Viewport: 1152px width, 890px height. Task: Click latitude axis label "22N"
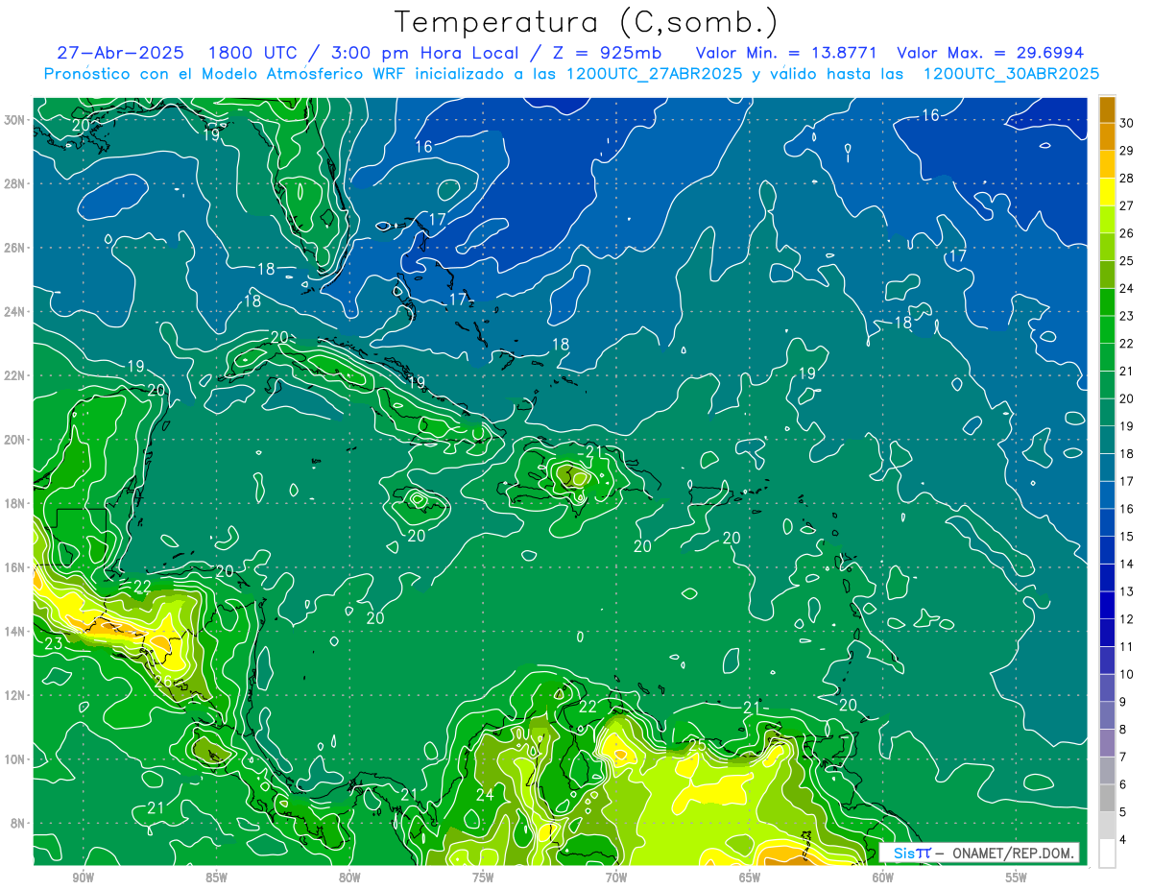(x=14, y=375)
